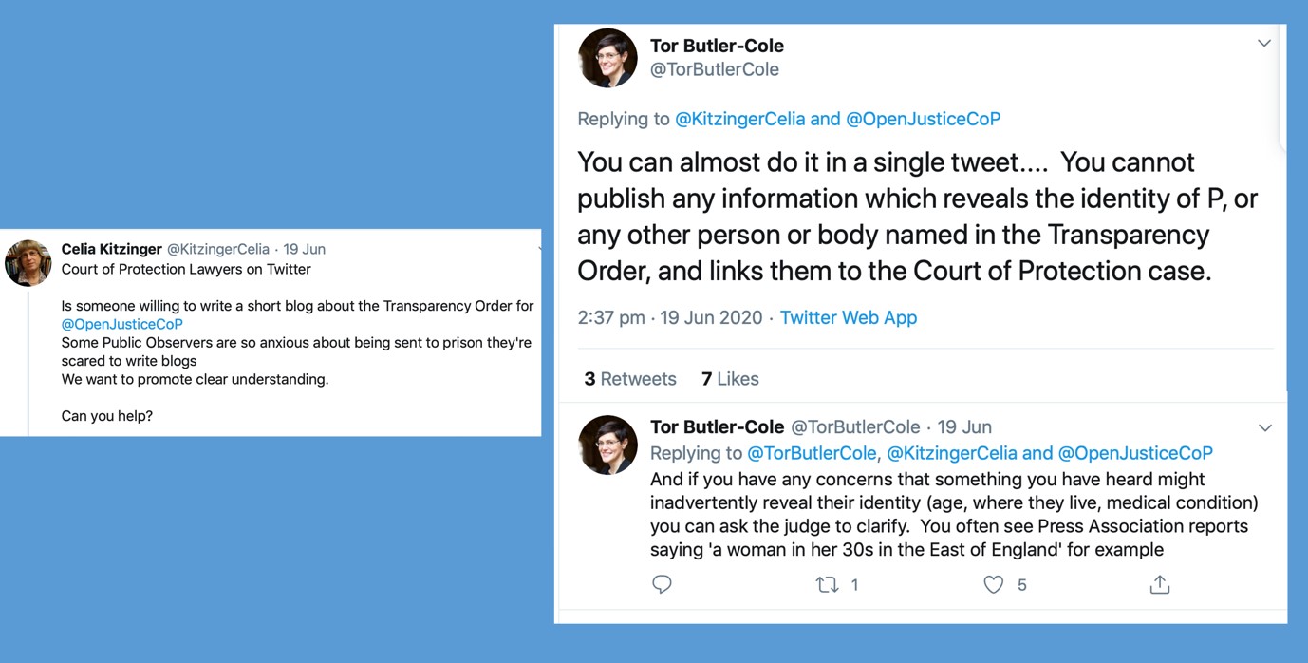Click the 2:37 pm 19 Jun 2020 timestamp
This screenshot has height=663, width=1308.
click(669, 317)
